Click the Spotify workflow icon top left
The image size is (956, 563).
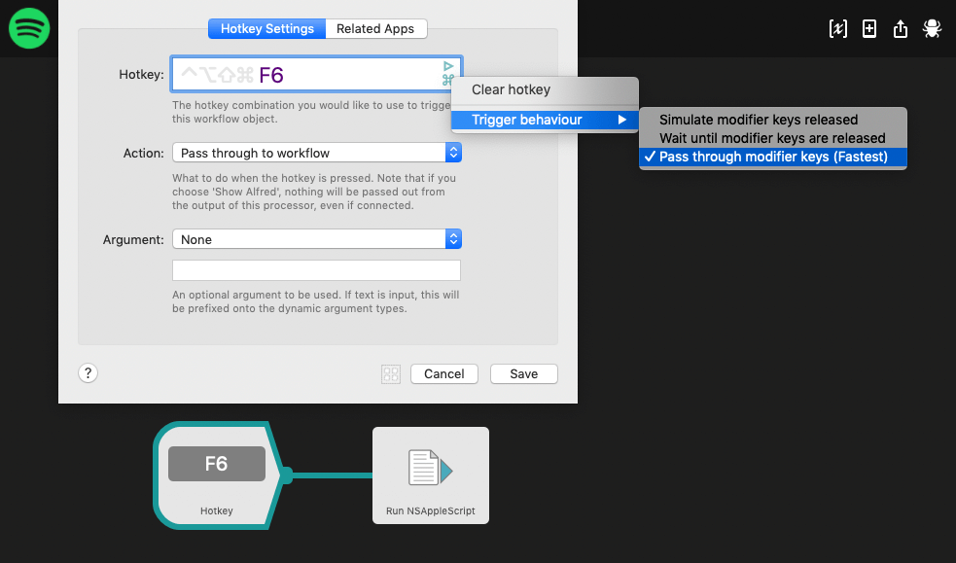pyautogui.click(x=28, y=28)
